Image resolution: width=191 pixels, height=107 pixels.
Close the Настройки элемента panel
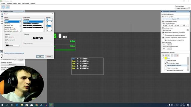tap(189, 11)
